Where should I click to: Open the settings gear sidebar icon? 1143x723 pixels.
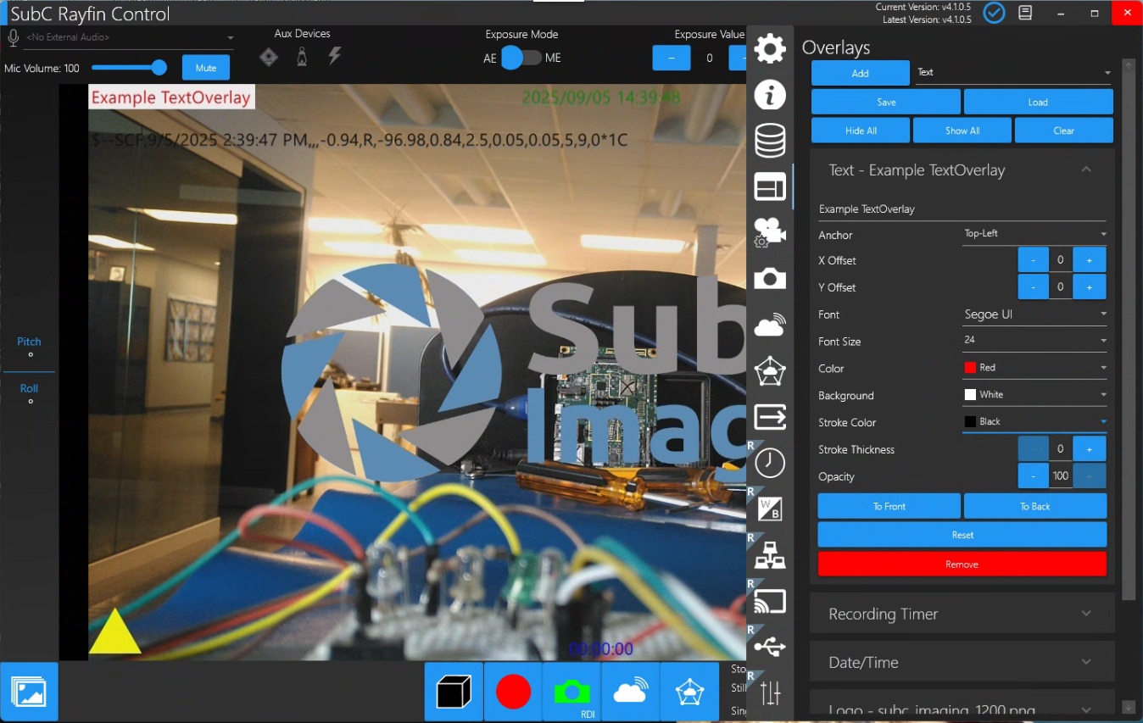[x=770, y=48]
